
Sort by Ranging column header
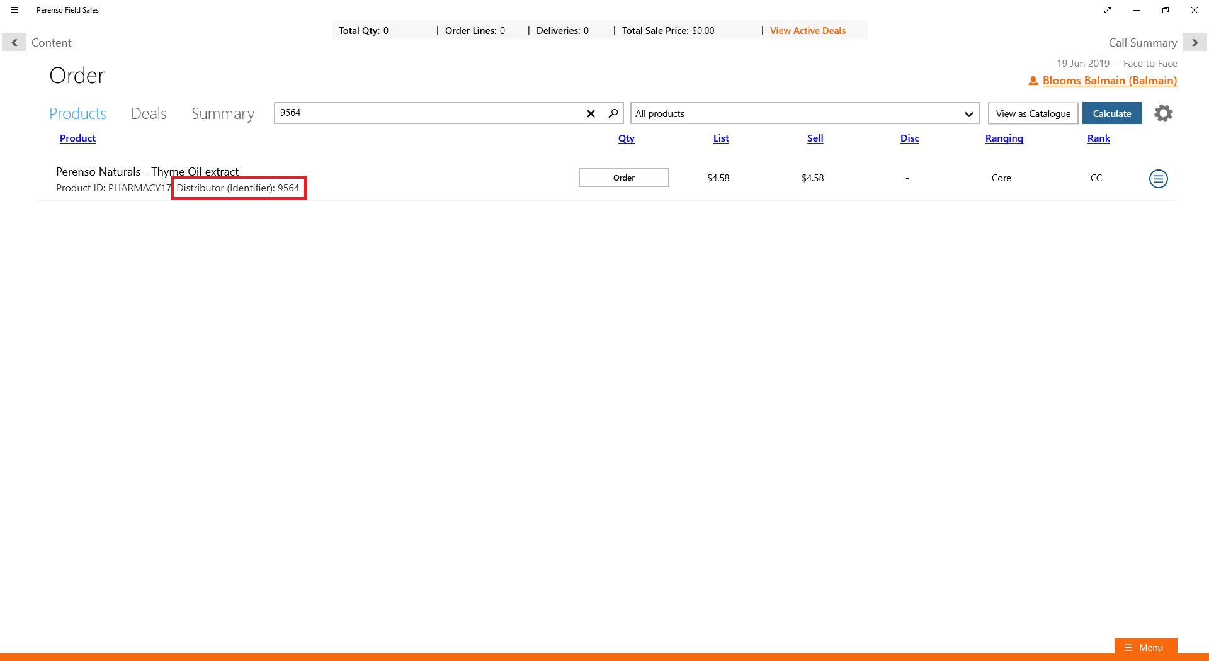[1004, 138]
